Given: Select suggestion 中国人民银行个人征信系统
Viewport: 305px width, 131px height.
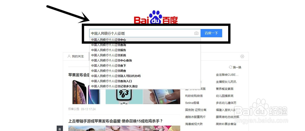Looking at the screenshot, I should (x=145, y=55).
